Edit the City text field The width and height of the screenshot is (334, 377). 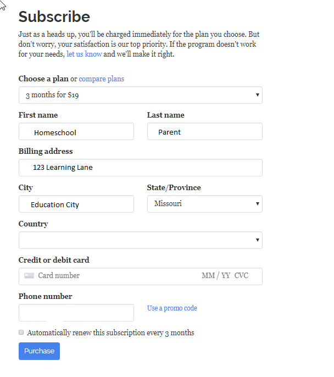click(x=76, y=204)
